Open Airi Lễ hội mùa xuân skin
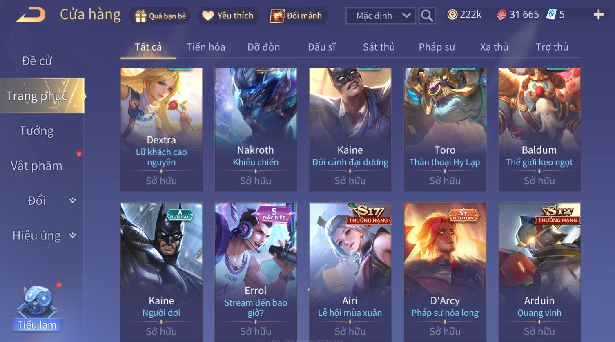 click(x=350, y=272)
